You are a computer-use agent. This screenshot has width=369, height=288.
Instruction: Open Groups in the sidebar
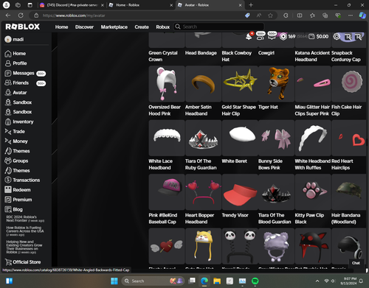[16, 161]
